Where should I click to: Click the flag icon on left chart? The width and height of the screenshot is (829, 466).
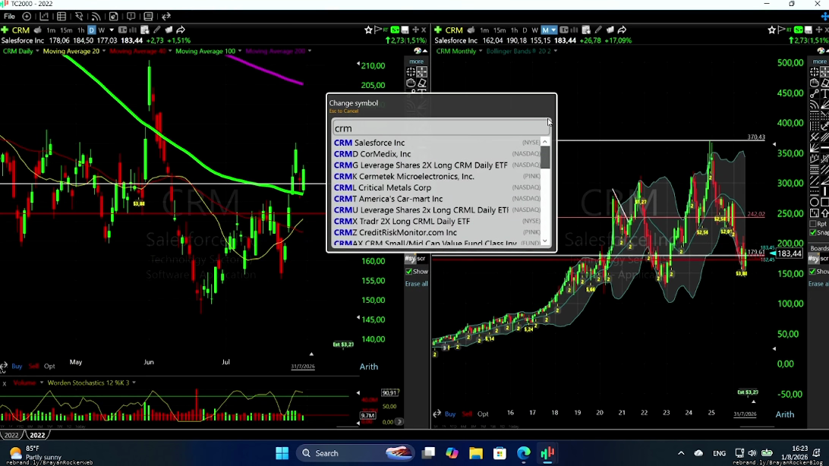coord(378,30)
